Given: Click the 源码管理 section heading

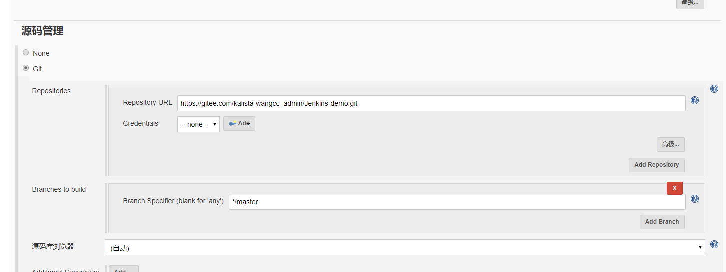Looking at the screenshot, I should click(x=42, y=31).
